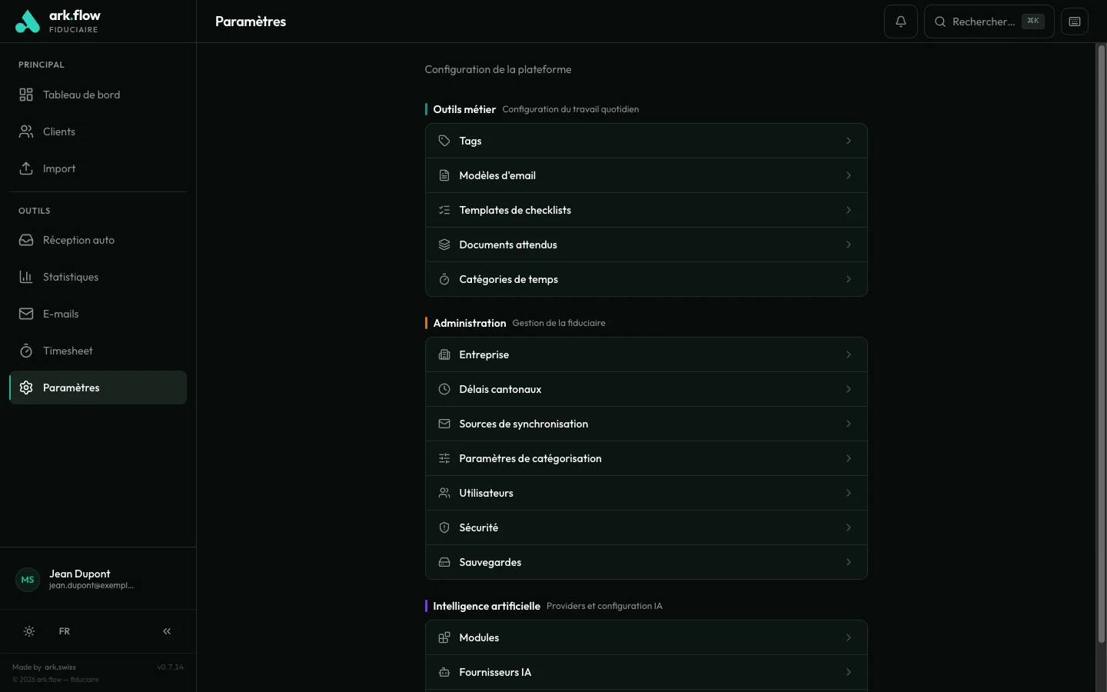Expand Délais cantonaux chevron
The image size is (1107, 692).
click(849, 389)
